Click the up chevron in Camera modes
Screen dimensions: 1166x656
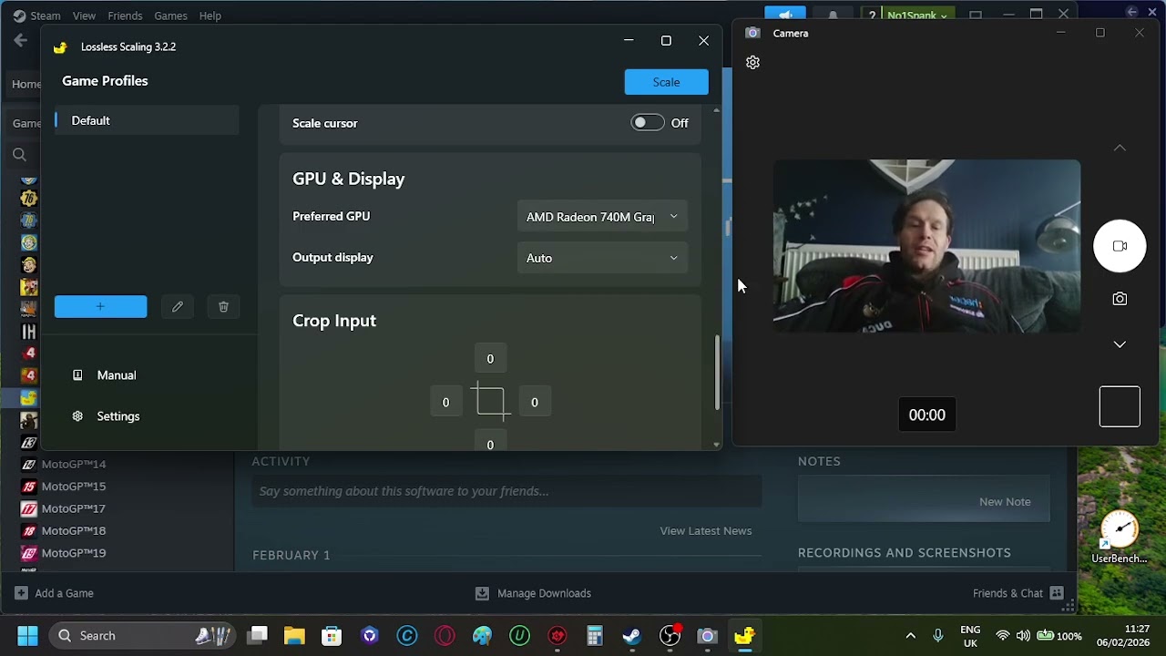1120,148
